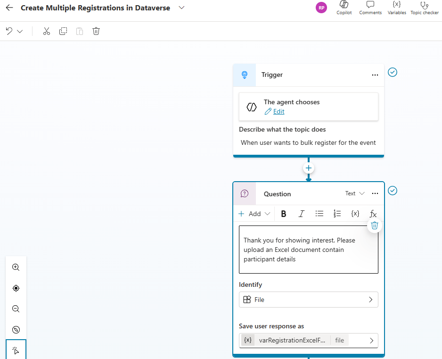The image size is (442, 359).
Task: Toggle bold formatting in Question message
Action: click(x=284, y=214)
